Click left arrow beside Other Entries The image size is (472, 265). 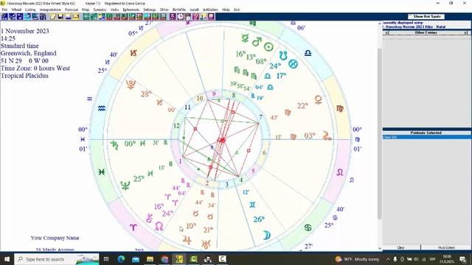coord(386,32)
